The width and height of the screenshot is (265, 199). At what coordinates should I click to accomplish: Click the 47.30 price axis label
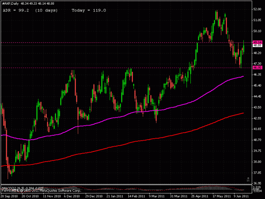257,64
